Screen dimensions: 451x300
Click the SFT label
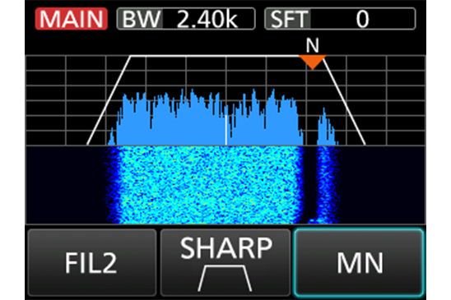click(x=289, y=19)
